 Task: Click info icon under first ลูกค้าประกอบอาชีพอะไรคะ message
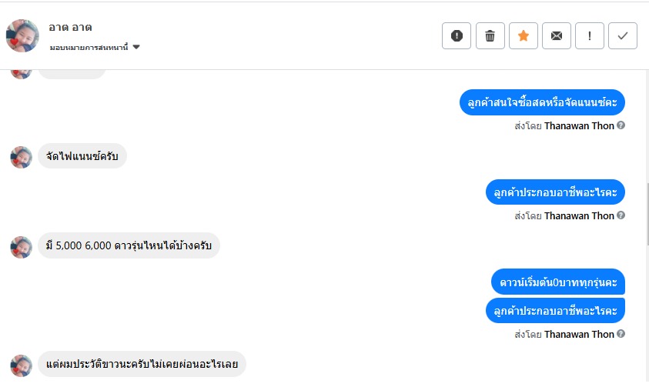coord(621,215)
